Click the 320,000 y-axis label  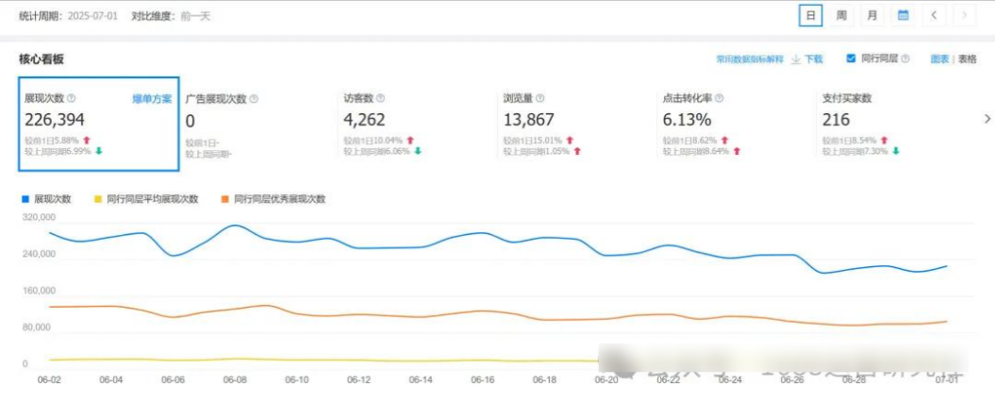(40, 217)
